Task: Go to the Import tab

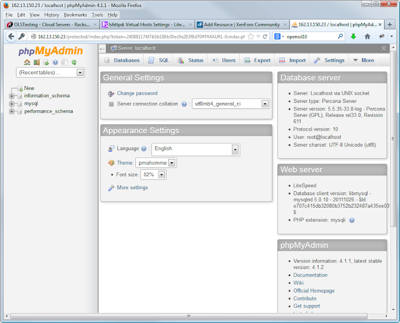Action: tap(291, 60)
